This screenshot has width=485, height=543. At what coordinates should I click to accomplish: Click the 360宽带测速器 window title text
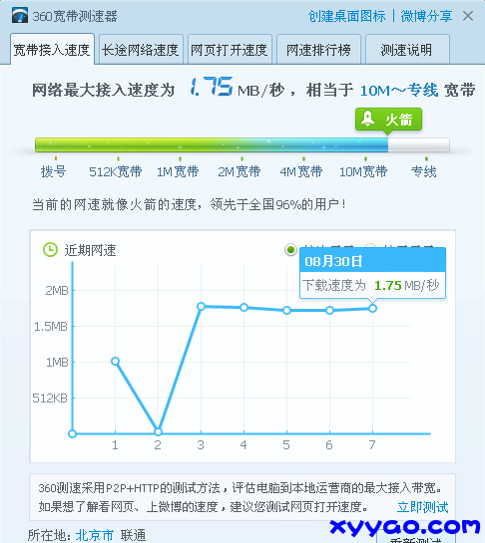click(75, 16)
